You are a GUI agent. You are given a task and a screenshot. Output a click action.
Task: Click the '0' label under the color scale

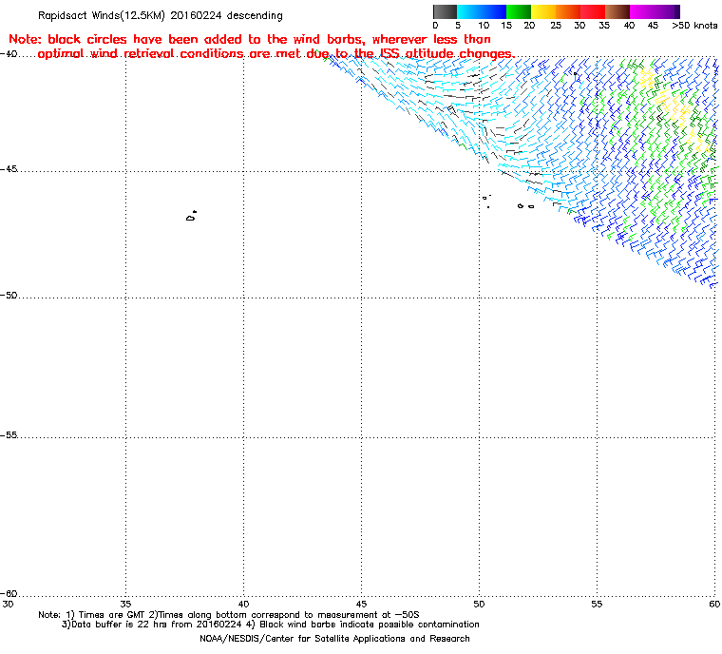coord(436,26)
